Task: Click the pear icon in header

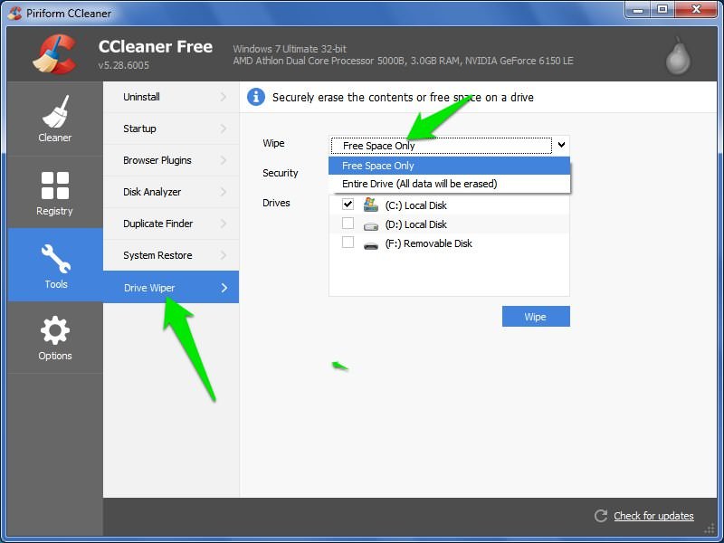Action: point(678,56)
